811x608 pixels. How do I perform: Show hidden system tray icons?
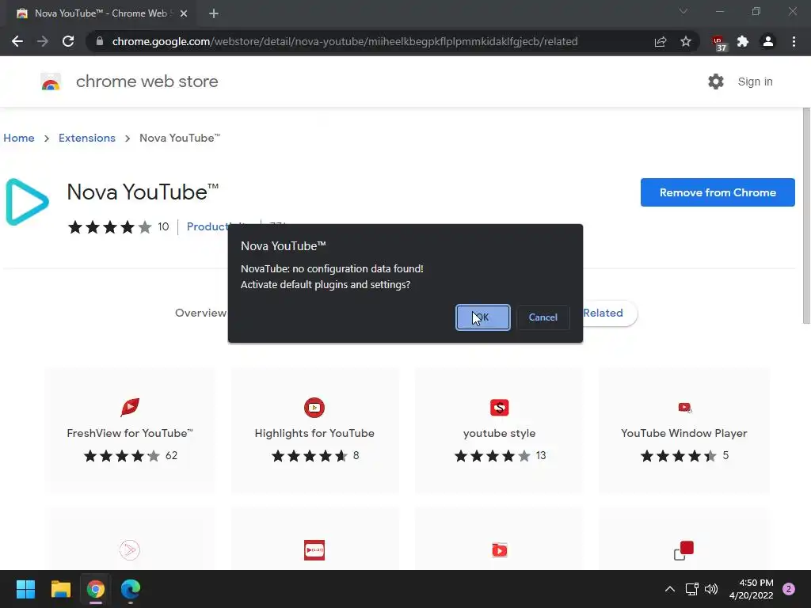[x=670, y=589]
